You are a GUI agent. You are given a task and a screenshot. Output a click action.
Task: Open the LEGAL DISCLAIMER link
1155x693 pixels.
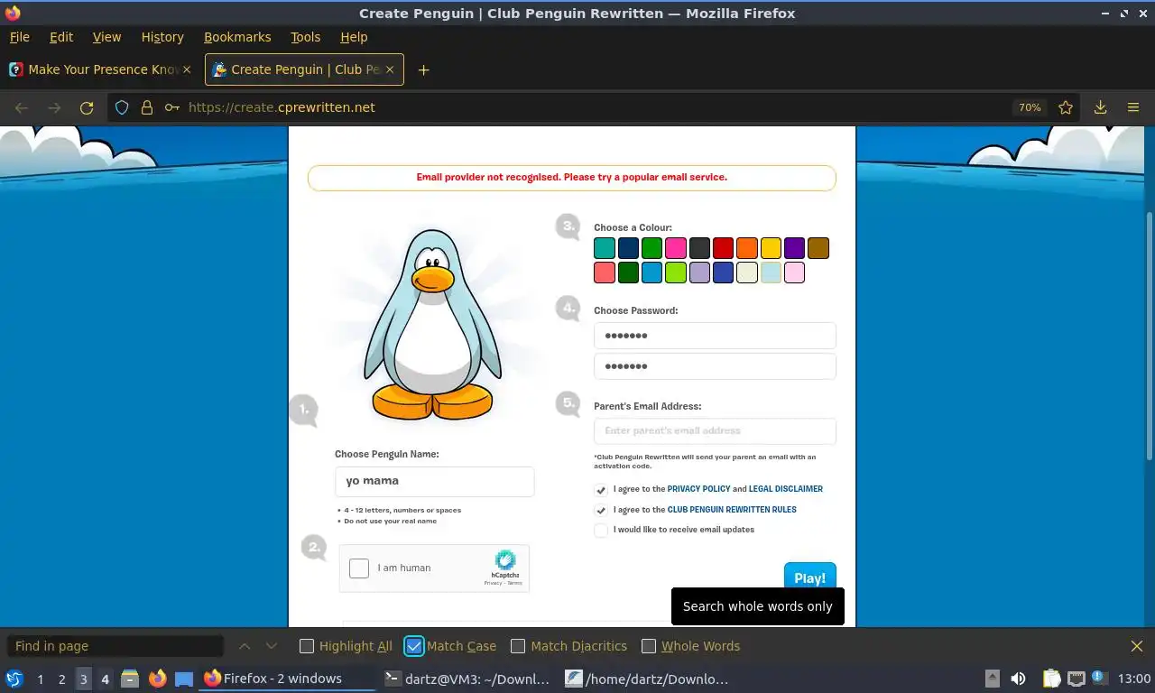(x=785, y=489)
